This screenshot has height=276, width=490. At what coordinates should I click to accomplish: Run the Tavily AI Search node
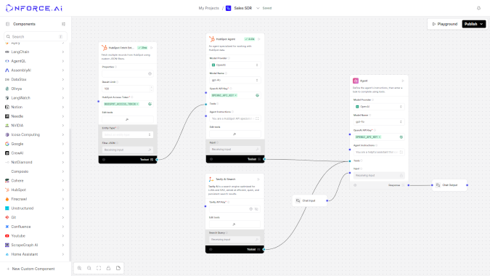[x=258, y=179]
